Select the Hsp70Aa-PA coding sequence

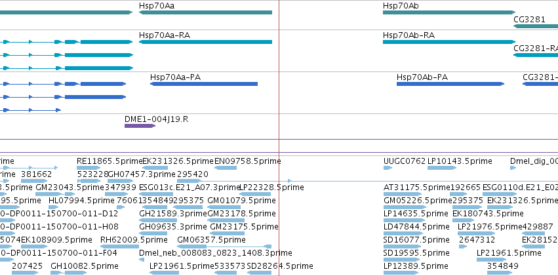tap(203, 84)
